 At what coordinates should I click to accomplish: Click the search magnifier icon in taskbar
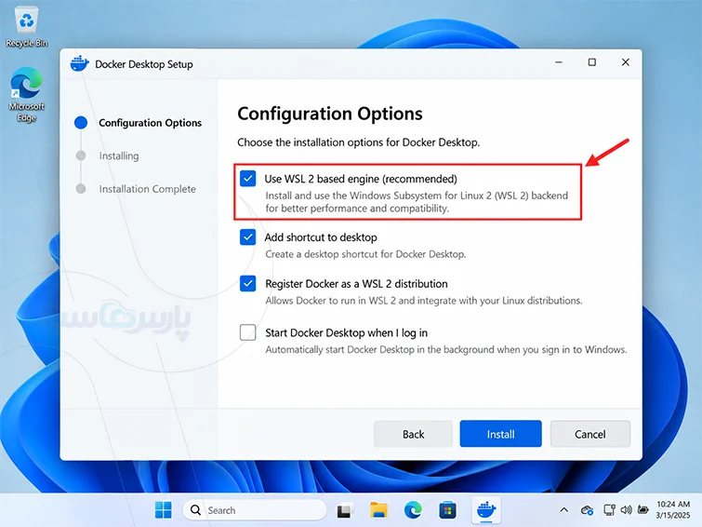coord(195,510)
